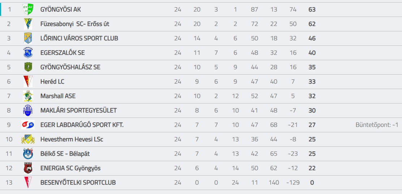Click the Marshall ASE club crest
Viewport: 402px width, 194px height.
point(28,96)
